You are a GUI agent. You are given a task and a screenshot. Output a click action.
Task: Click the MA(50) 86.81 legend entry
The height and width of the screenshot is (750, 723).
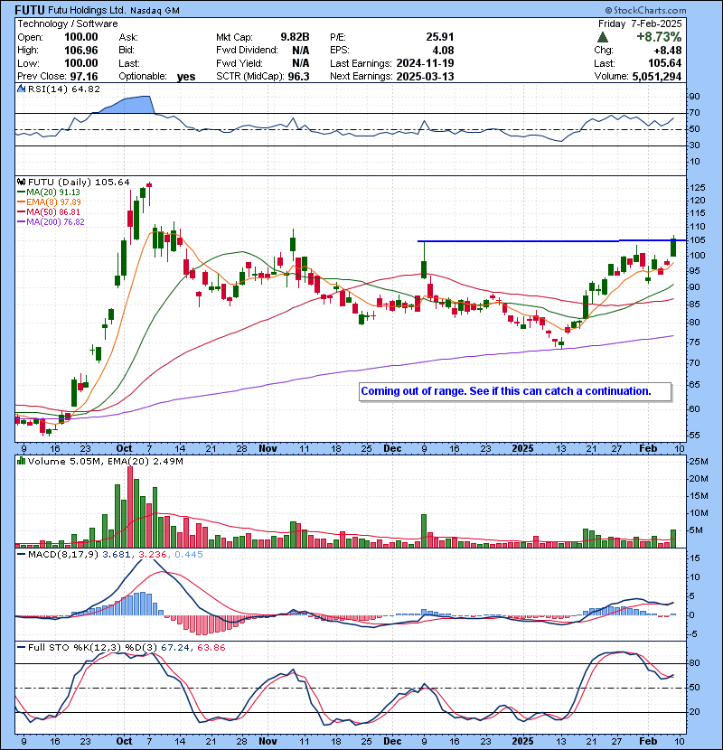tap(49, 211)
